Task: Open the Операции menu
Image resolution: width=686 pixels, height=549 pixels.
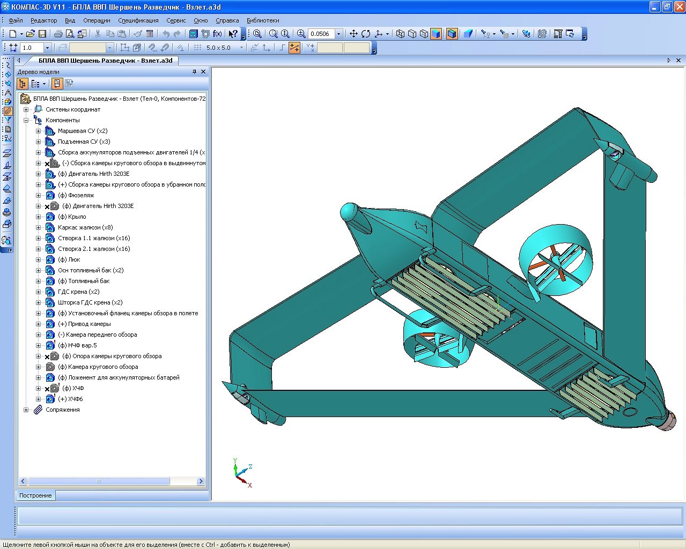Action: click(x=97, y=20)
